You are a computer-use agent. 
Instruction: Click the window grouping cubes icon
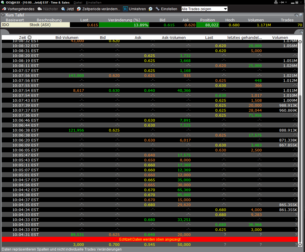tap(276, 2)
